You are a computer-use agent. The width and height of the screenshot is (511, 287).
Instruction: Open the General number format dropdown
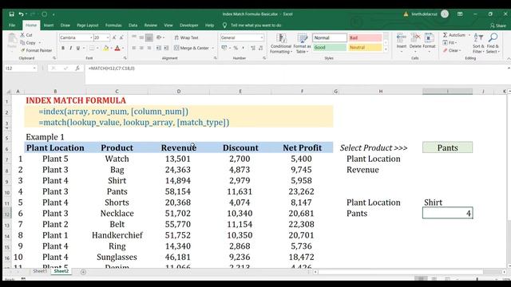click(261, 37)
